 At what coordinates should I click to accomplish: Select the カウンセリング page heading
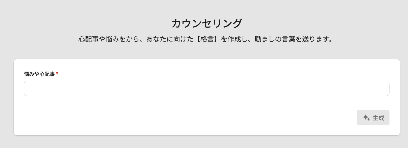[x=207, y=24]
